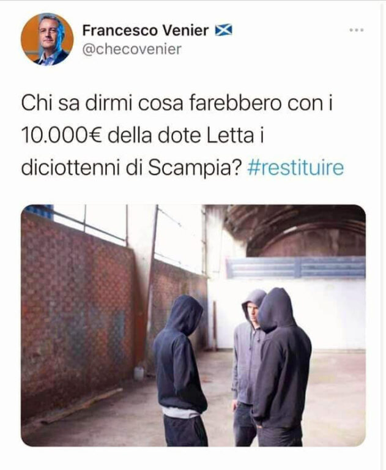Click the tweet line starting with 'Chi sa dirmi'

177,103
